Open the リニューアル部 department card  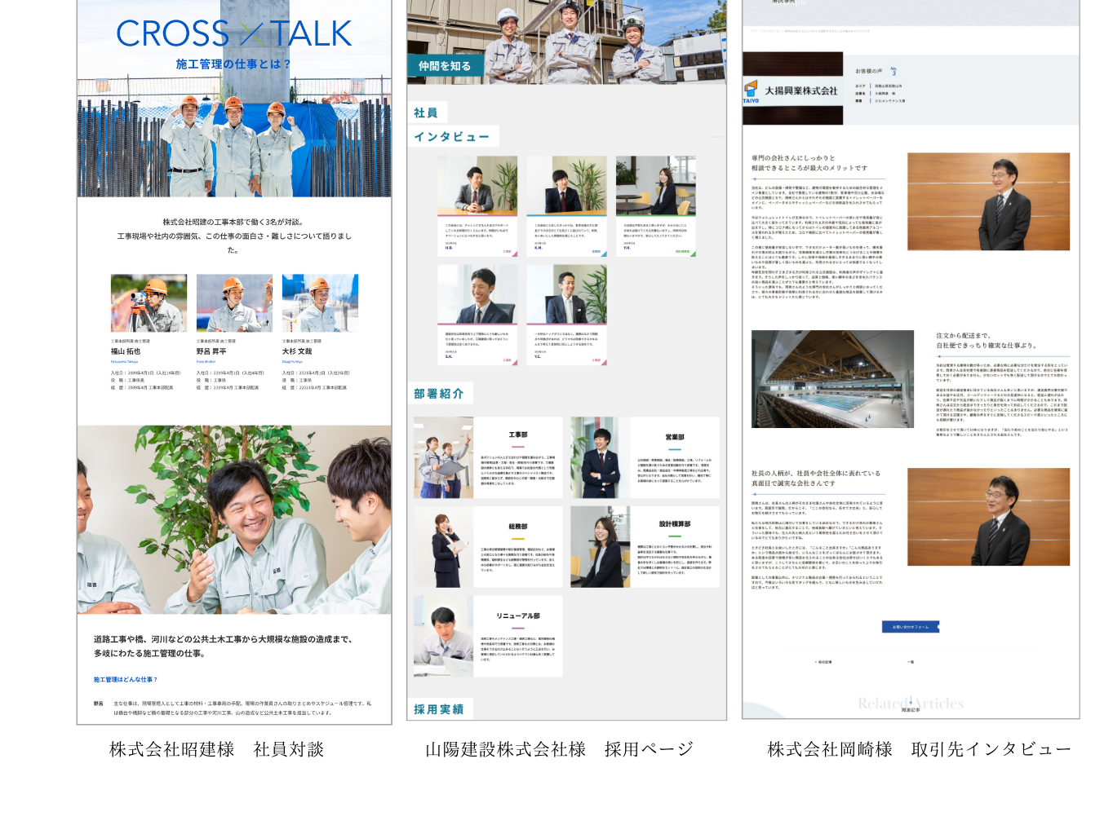[488, 636]
